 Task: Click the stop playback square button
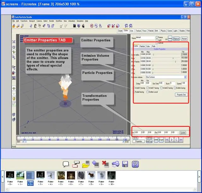176,140
